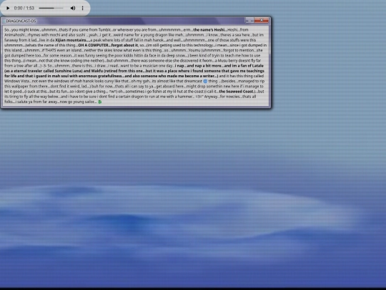Image resolution: width=386 pixels, height=290 pixels.
Task: Open the audio player's three-dot options menu
Action: click(x=82, y=8)
